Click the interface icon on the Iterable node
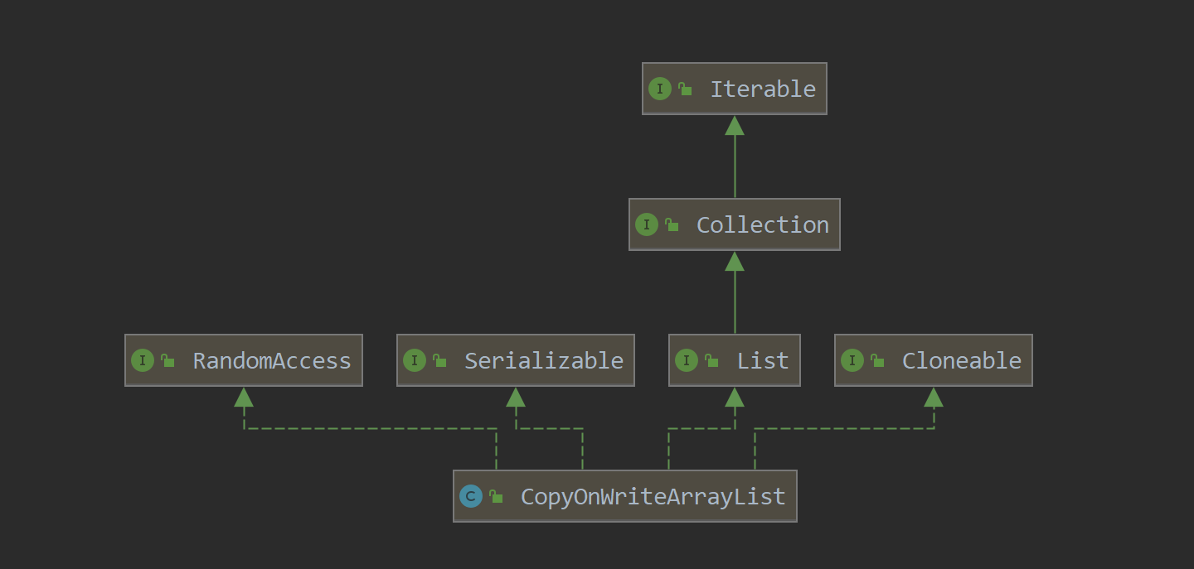 (659, 89)
